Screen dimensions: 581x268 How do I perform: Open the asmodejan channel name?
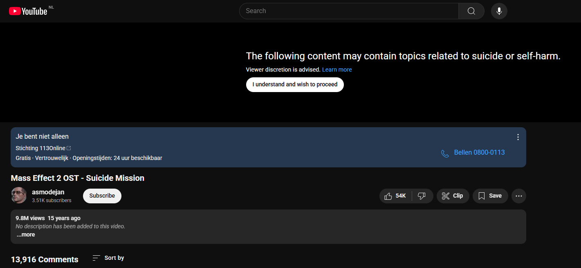tap(48, 192)
